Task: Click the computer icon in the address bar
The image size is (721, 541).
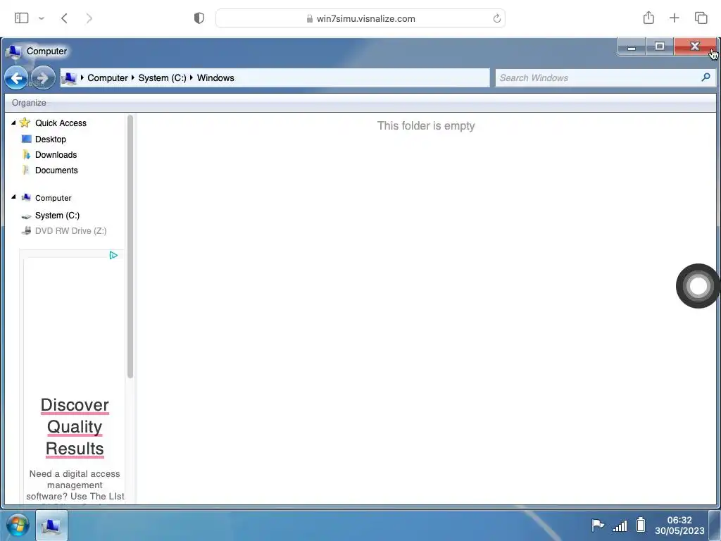Action: coord(69,78)
